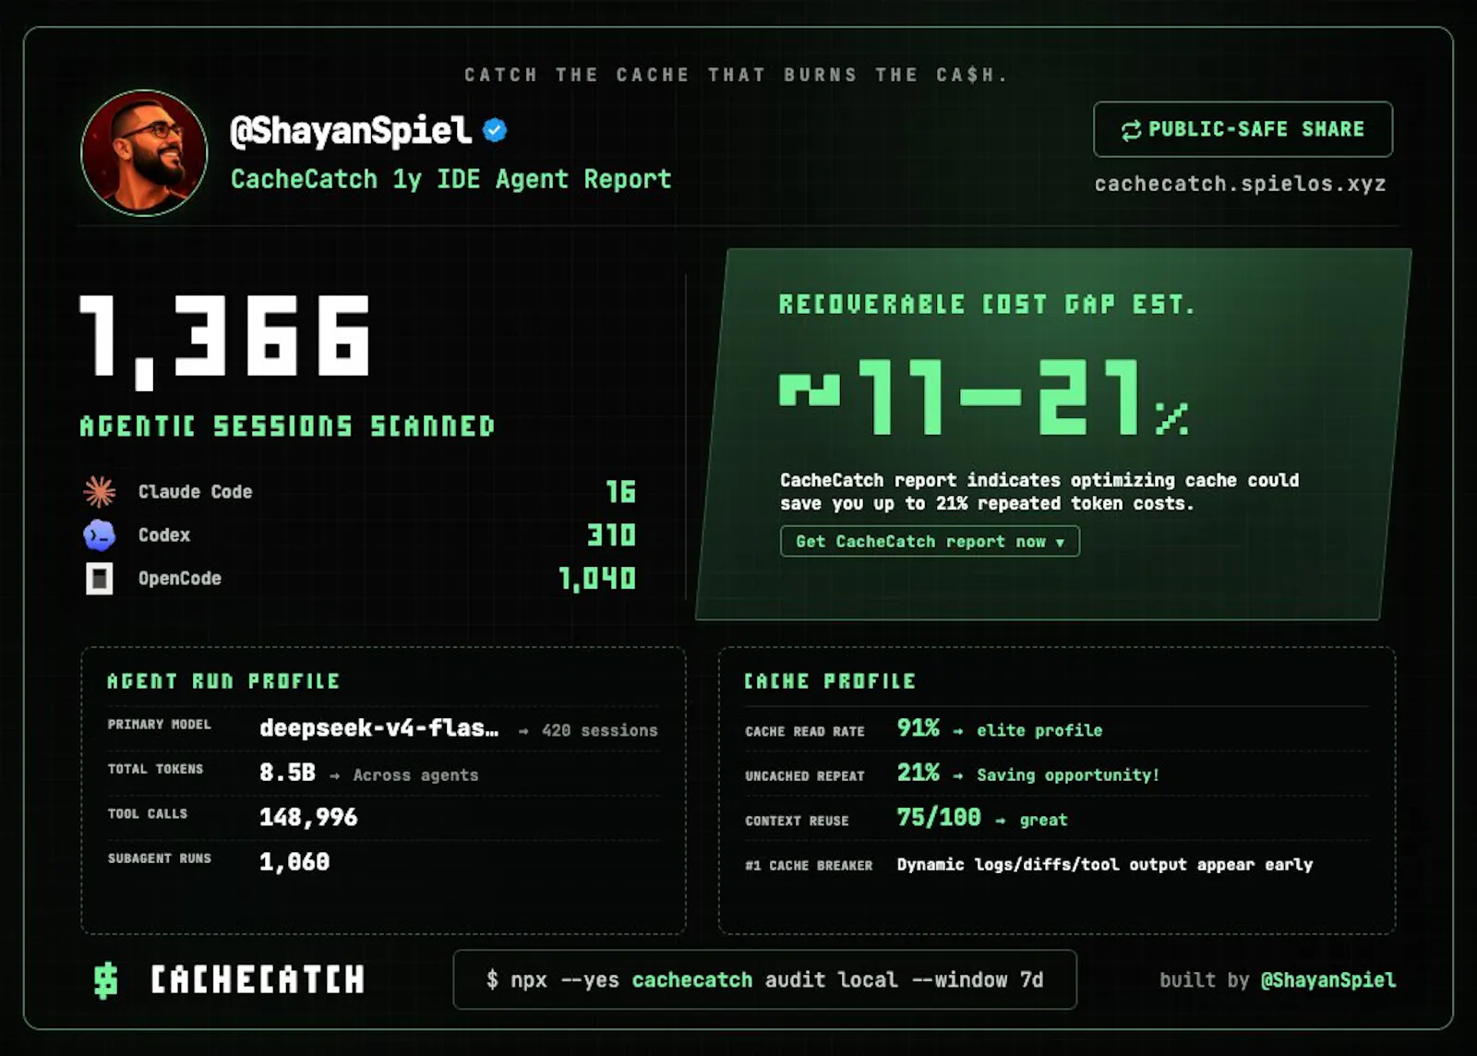Click the OpenCode square icon
Viewport: 1477px width, 1056px height.
(100, 579)
